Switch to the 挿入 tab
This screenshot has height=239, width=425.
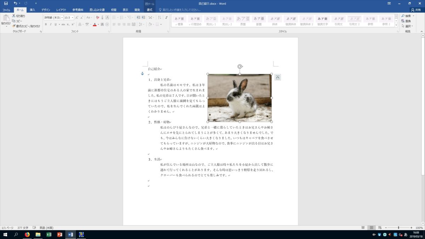[x=32, y=10]
